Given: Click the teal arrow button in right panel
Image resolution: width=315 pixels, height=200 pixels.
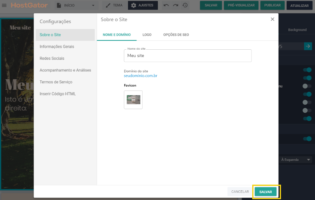Looking at the screenshot, I should tap(308, 46).
